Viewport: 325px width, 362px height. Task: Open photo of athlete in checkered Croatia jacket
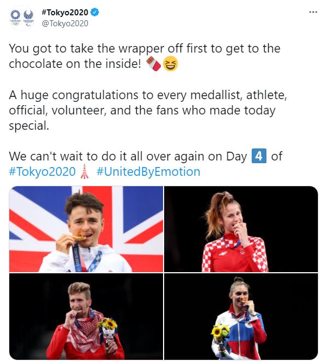point(241,229)
